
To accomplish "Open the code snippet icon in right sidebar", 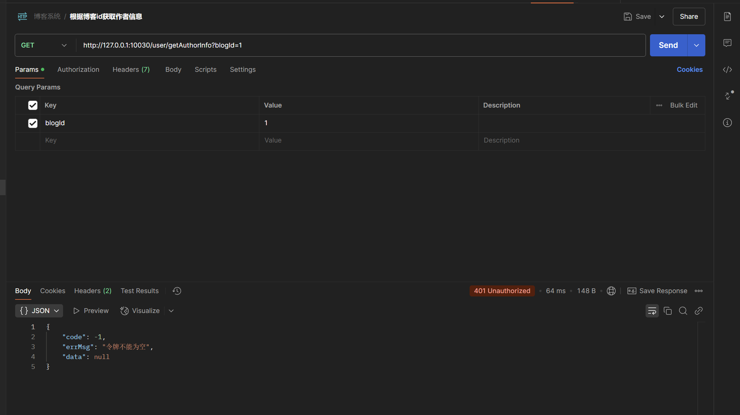I will [x=727, y=70].
